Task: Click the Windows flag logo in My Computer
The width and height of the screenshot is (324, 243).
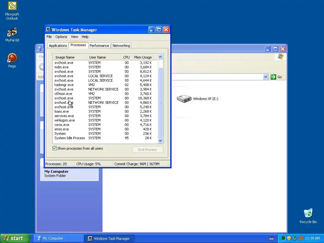Action: coord(280,56)
